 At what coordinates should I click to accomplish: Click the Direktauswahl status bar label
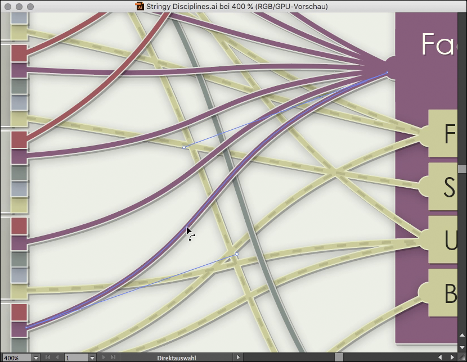point(177,358)
